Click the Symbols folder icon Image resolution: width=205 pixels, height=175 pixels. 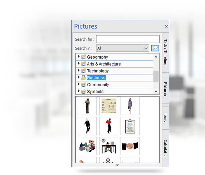(x=83, y=92)
